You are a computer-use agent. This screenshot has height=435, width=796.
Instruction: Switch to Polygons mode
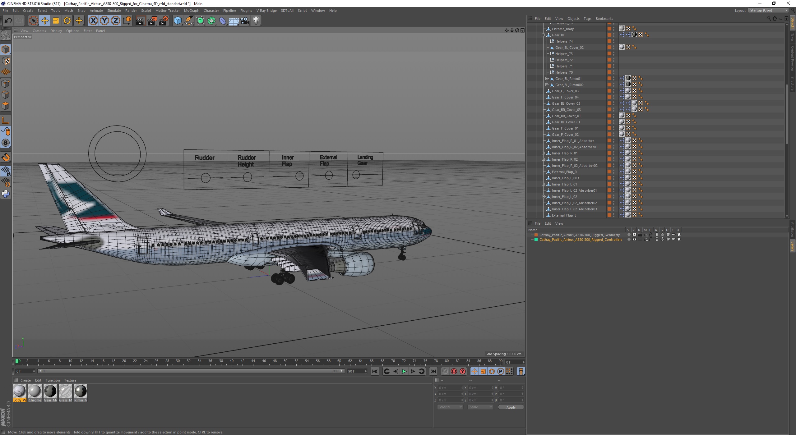6,106
